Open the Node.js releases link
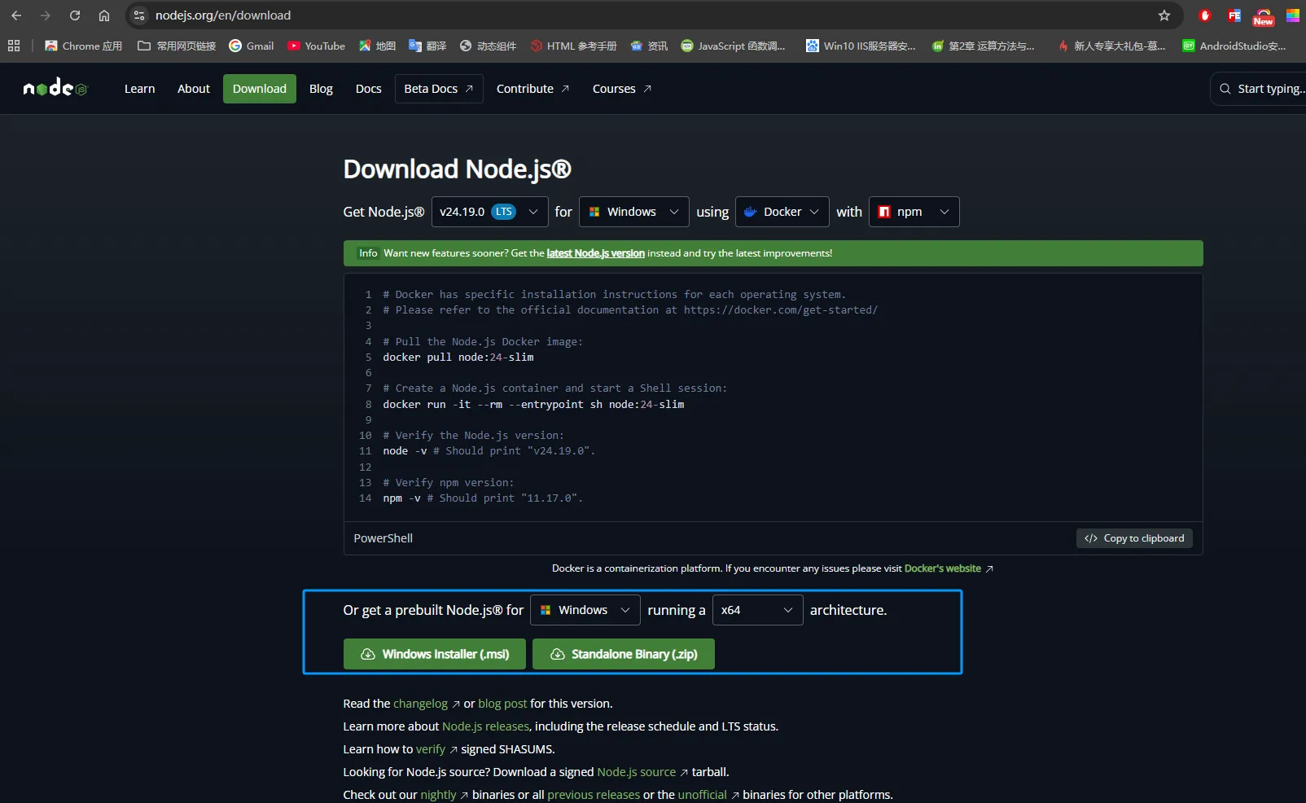This screenshot has height=803, width=1306. (x=485, y=726)
